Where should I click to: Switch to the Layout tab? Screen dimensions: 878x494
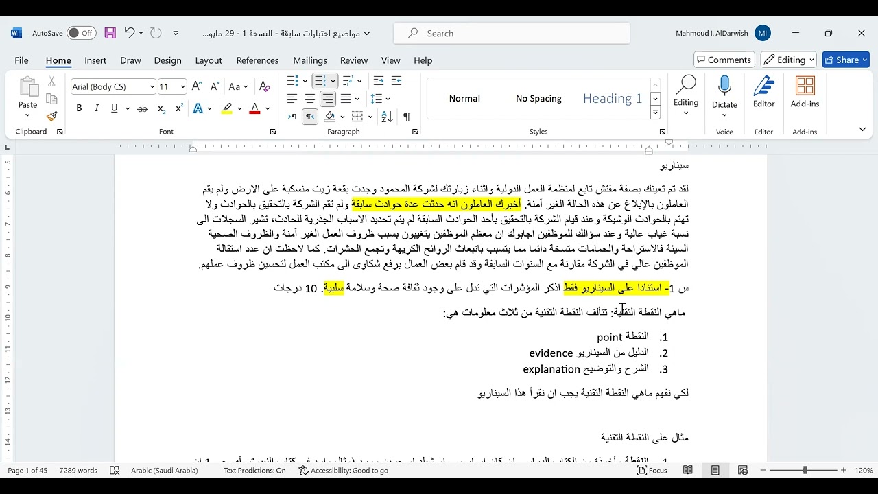(x=209, y=60)
